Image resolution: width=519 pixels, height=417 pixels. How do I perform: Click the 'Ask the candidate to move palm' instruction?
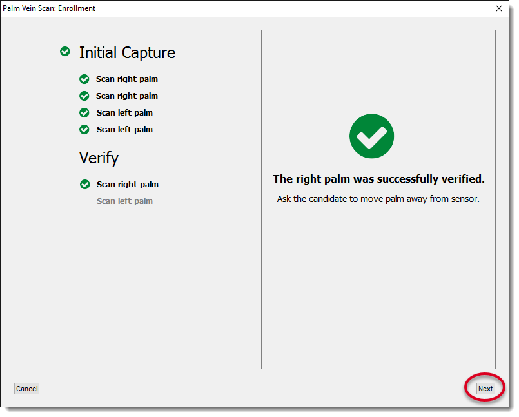(x=378, y=199)
